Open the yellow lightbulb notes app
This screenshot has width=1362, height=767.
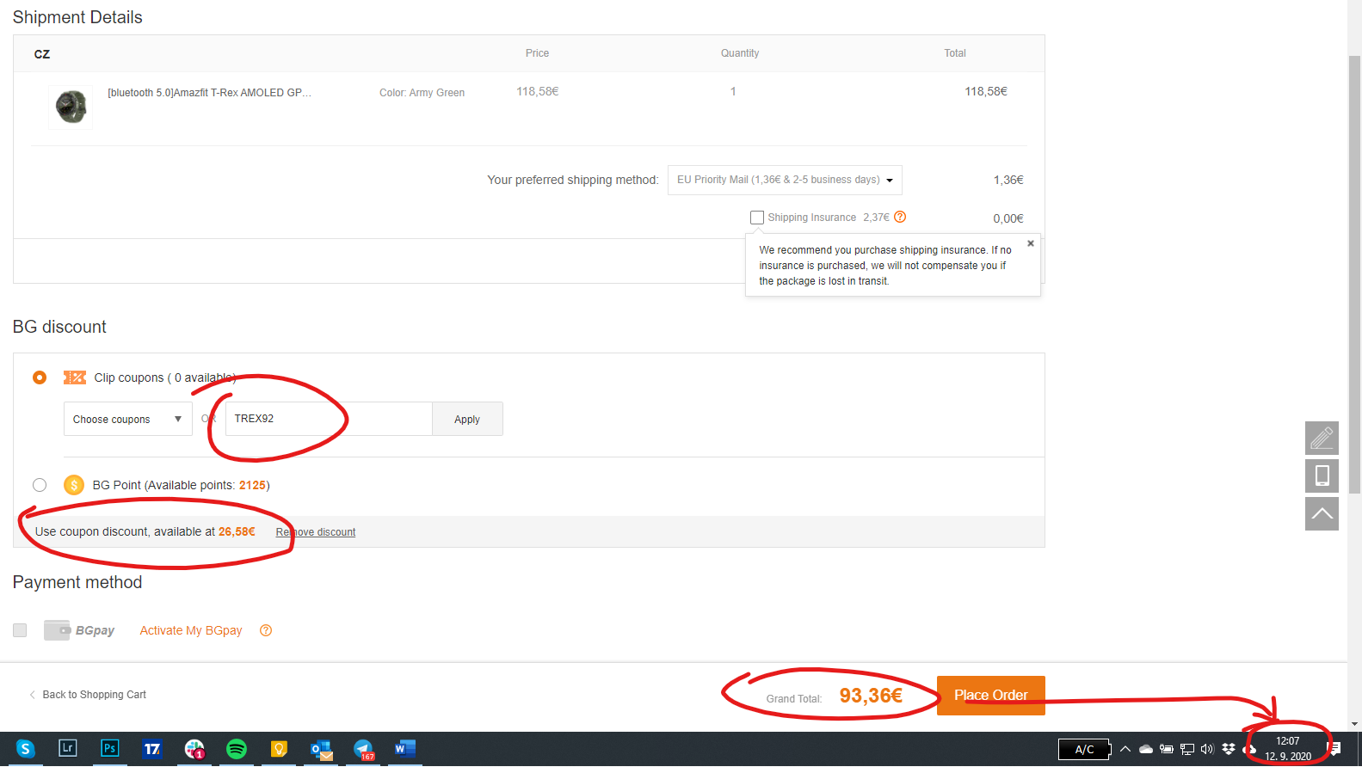[279, 749]
